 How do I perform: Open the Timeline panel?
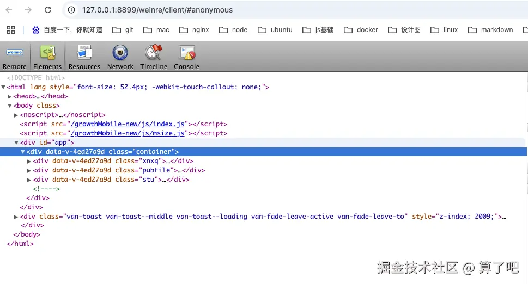coord(154,57)
